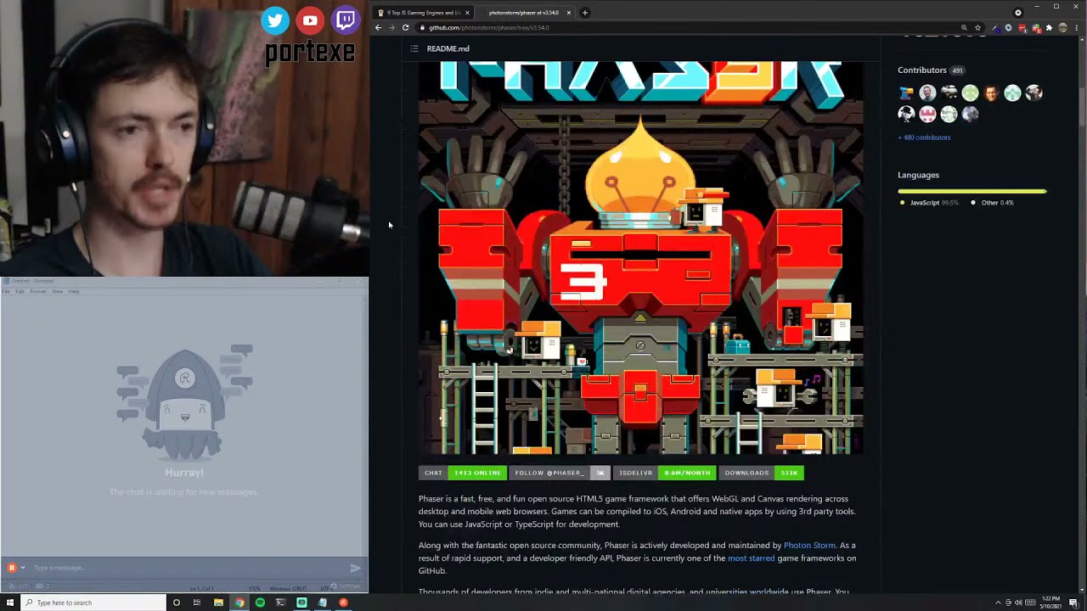1087x611 pixels.
Task: Open the red chat app taskbar icon
Action: point(343,603)
